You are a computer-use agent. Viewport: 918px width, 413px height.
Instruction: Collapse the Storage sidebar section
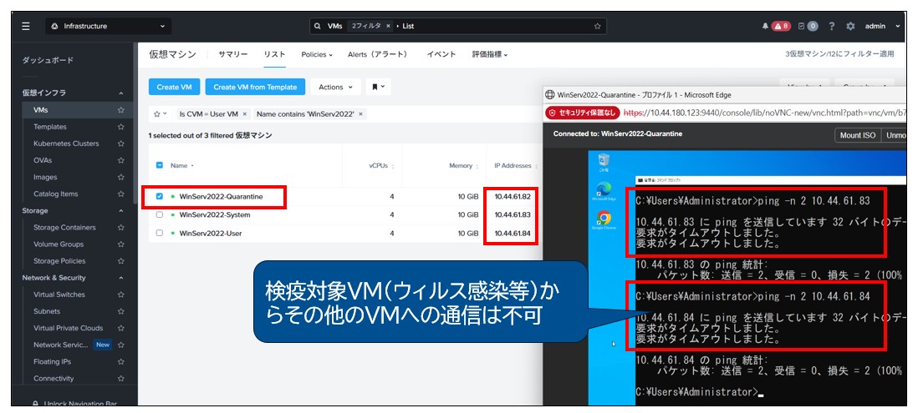point(121,210)
